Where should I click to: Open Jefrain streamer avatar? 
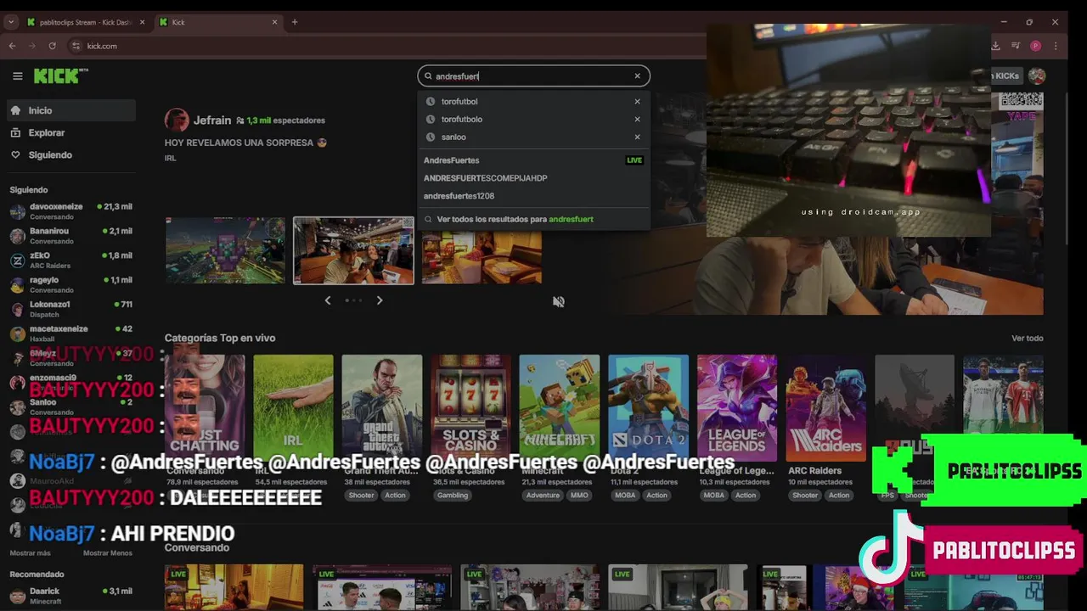[177, 121]
